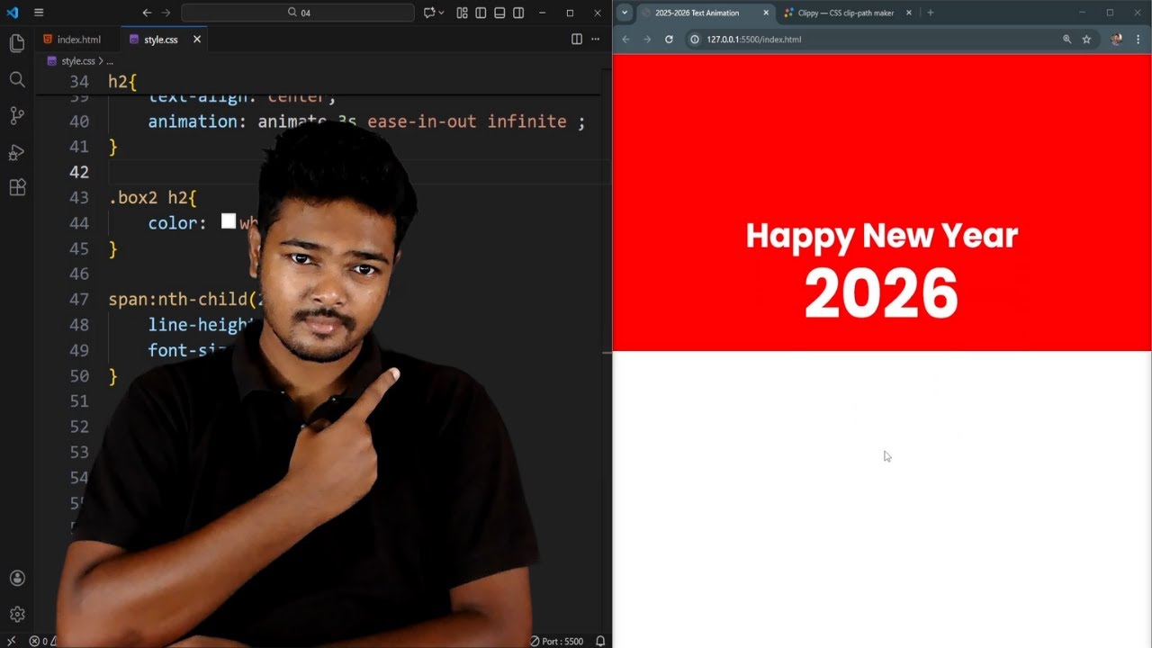Go forward in VS Code navigation
The width and height of the screenshot is (1152, 648).
click(166, 13)
